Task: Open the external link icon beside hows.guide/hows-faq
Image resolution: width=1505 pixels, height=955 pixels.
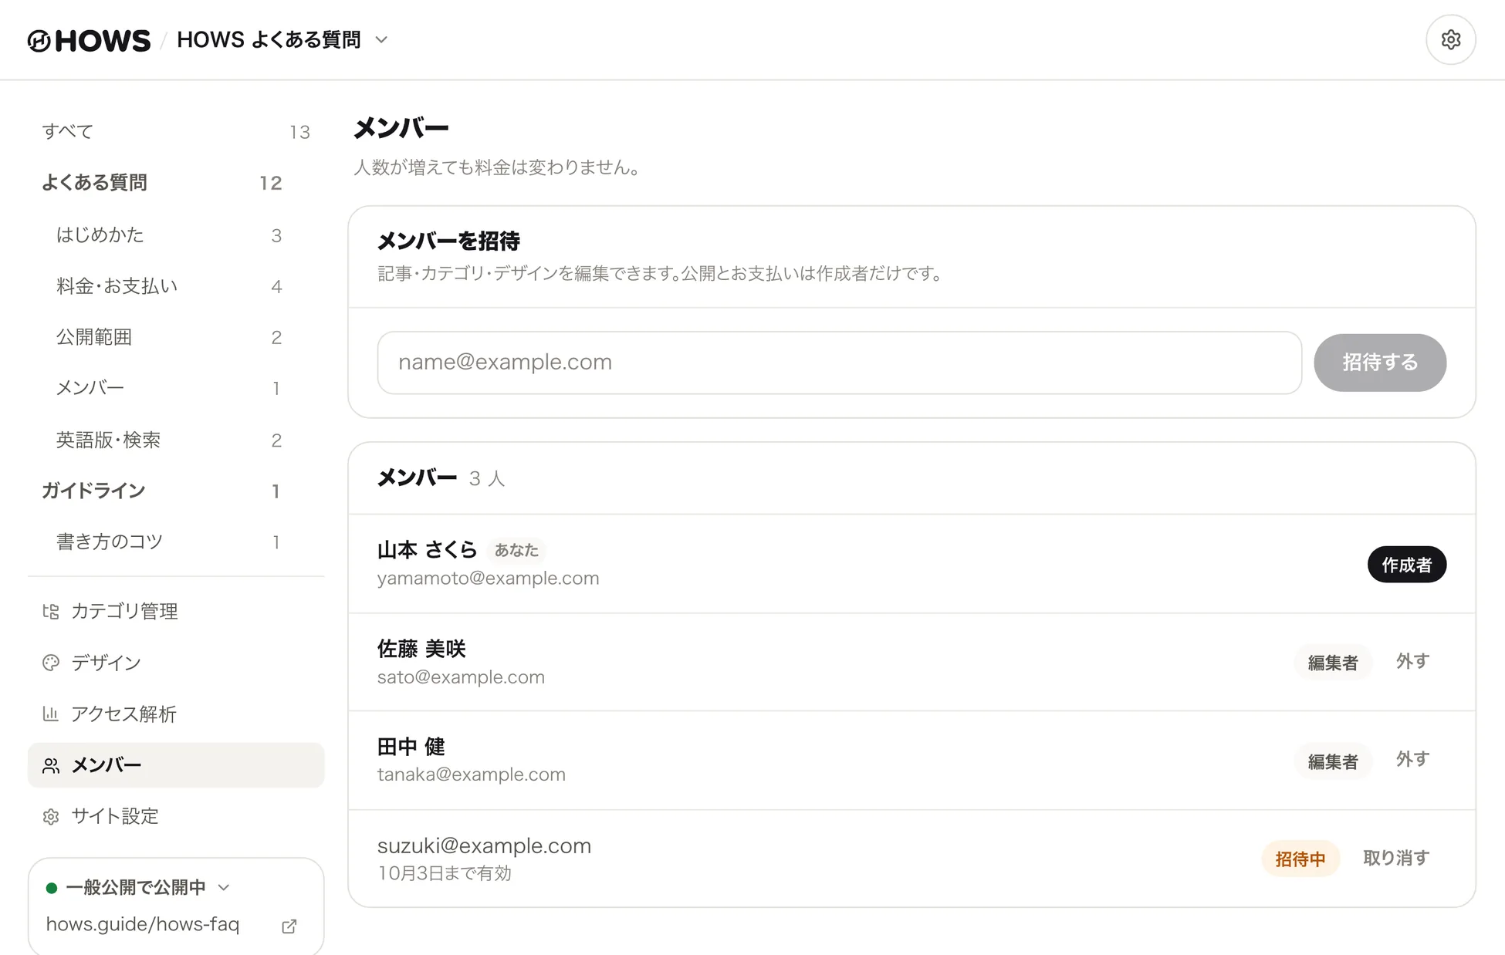Action: (289, 926)
